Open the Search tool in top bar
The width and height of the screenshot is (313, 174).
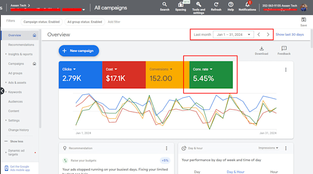[x=164, y=6]
